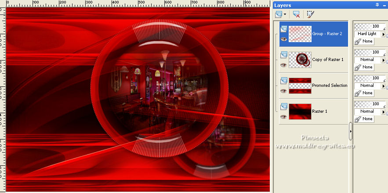Click the Copy of Raster 1 thumbnail
This screenshot has height=193, width=388.
pos(300,60)
